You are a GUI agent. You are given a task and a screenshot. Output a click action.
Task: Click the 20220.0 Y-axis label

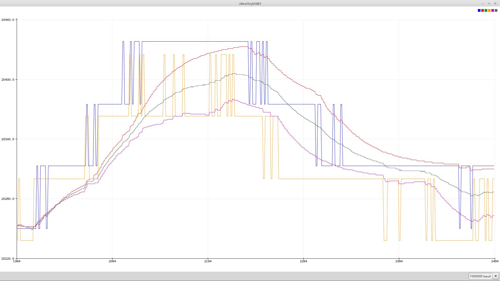click(8, 259)
